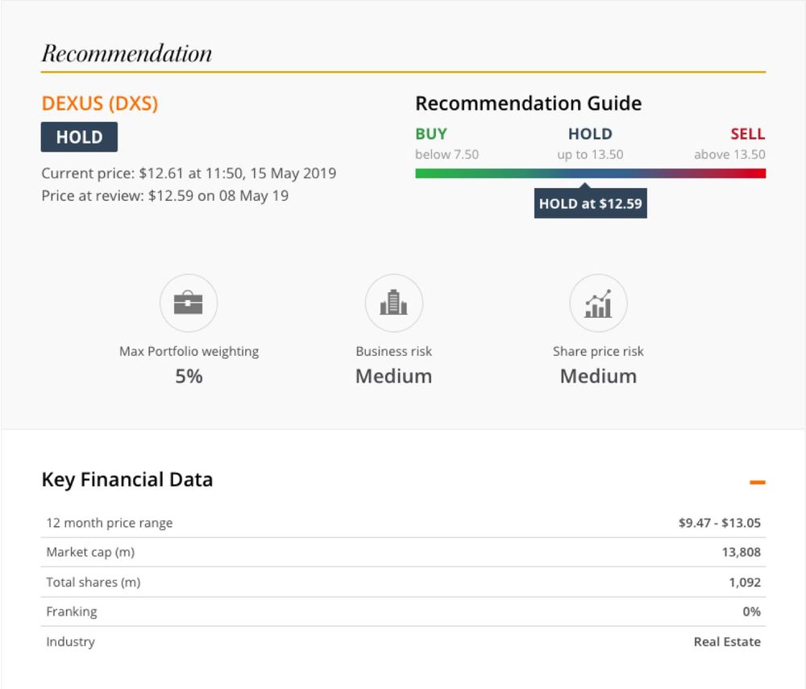Click the '12 month price range' row label
Screen dimensions: 806x689
[110, 523]
